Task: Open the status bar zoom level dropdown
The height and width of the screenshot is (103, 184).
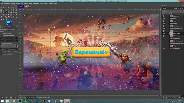Action: point(33,98)
